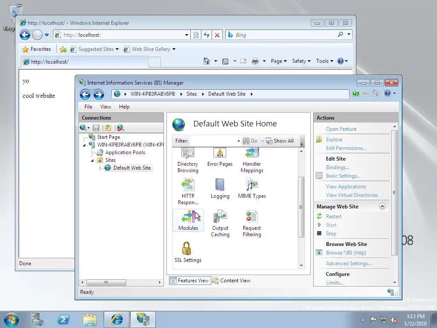The image size is (437, 328).
Task: Open the Tools dropdown in IE
Action: 325,61
